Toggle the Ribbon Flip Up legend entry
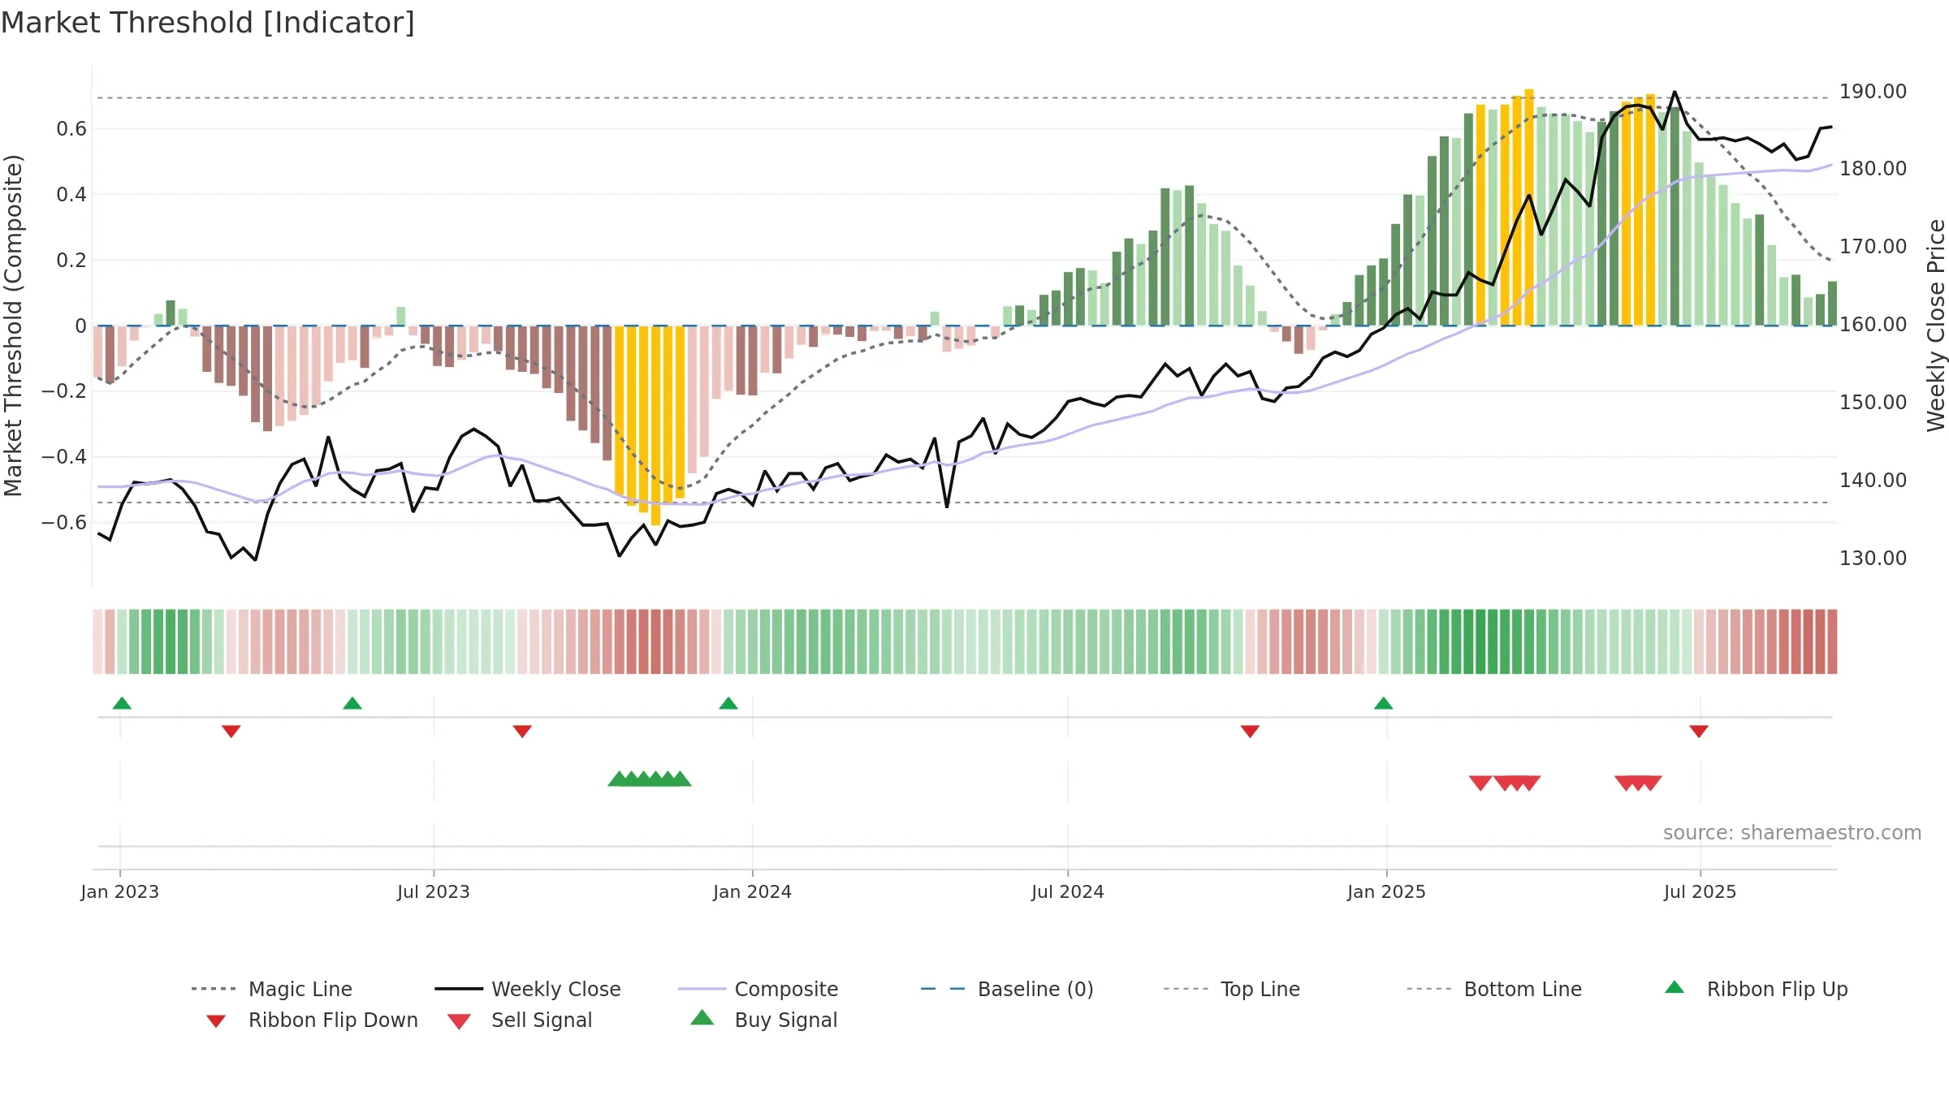The image size is (1949, 1096). 1756,989
